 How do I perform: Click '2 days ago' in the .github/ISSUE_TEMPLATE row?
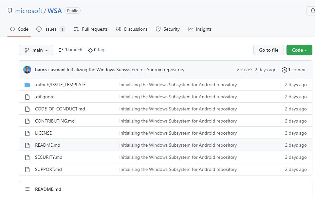point(296,85)
